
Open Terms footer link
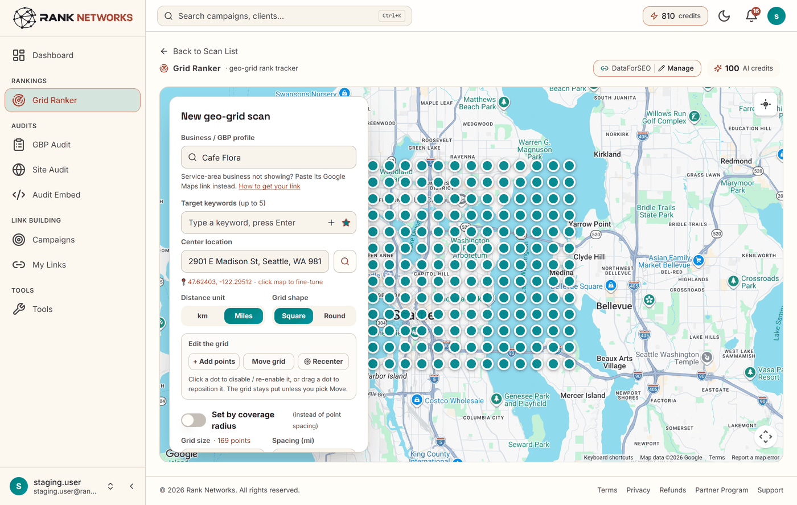(x=607, y=490)
